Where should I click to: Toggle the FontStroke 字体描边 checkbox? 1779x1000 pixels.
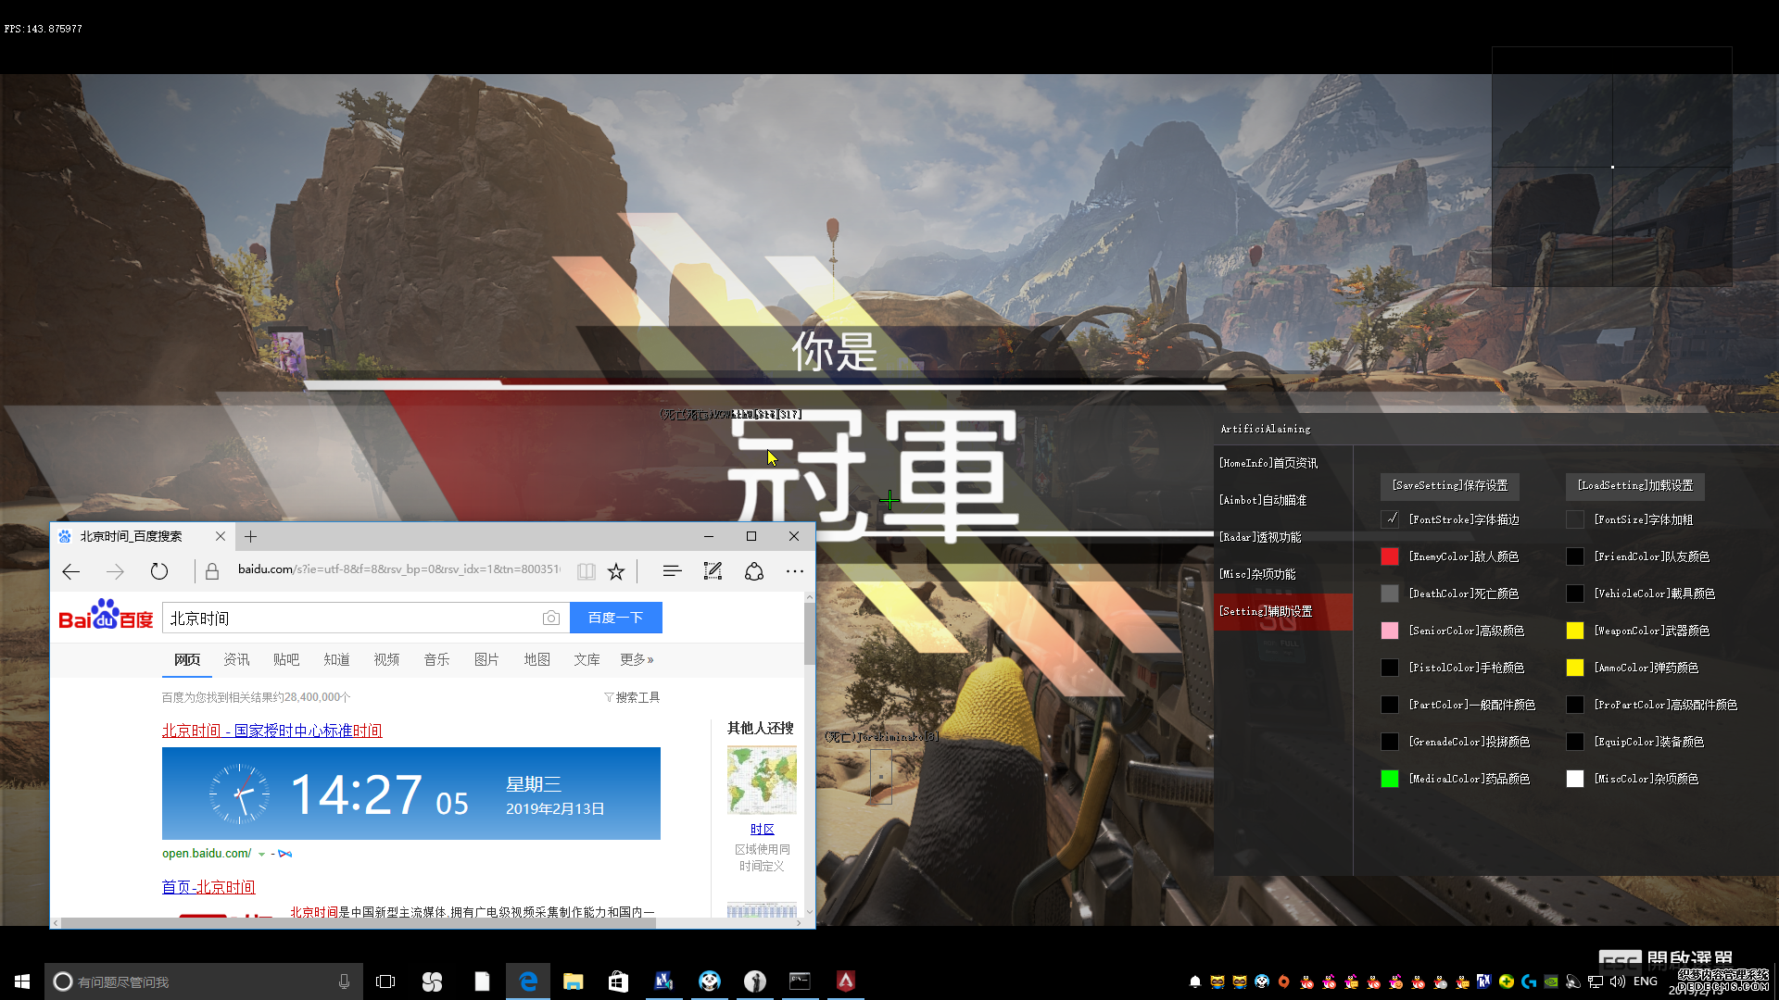coord(1390,519)
